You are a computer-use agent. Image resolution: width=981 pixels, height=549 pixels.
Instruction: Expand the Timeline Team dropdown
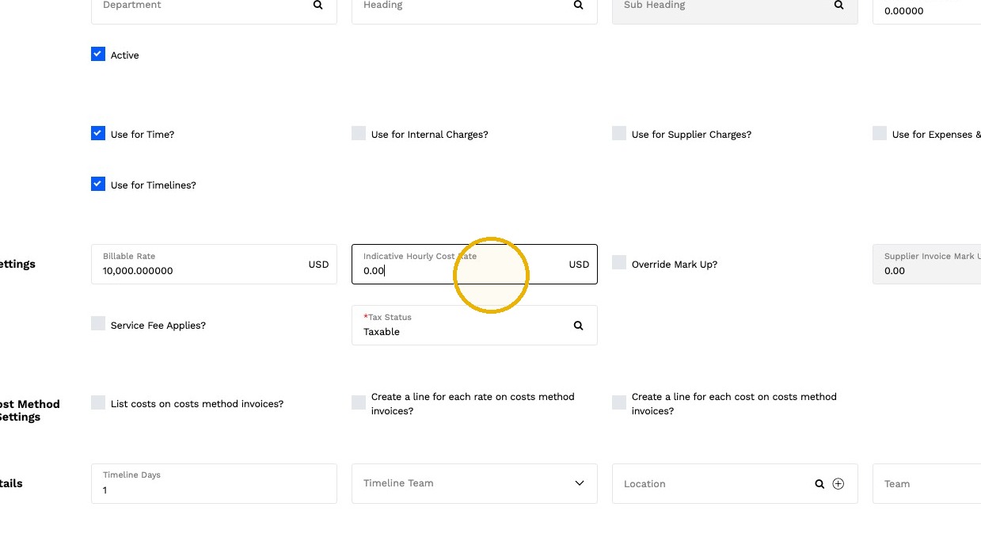[580, 483]
